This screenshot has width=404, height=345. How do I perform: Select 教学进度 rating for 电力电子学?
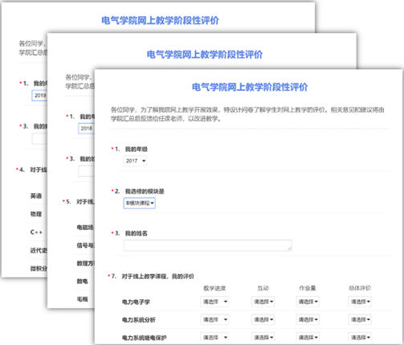click(214, 302)
